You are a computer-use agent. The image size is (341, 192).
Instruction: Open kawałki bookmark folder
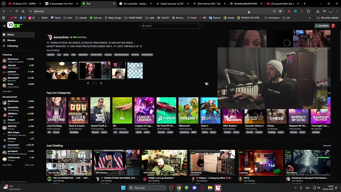click(x=81, y=18)
